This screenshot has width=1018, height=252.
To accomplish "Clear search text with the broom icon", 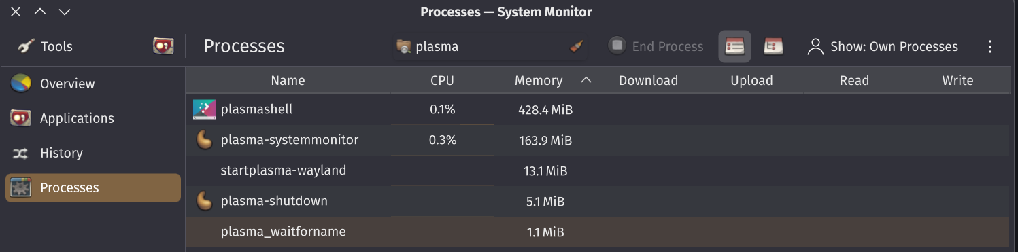I will tap(576, 47).
